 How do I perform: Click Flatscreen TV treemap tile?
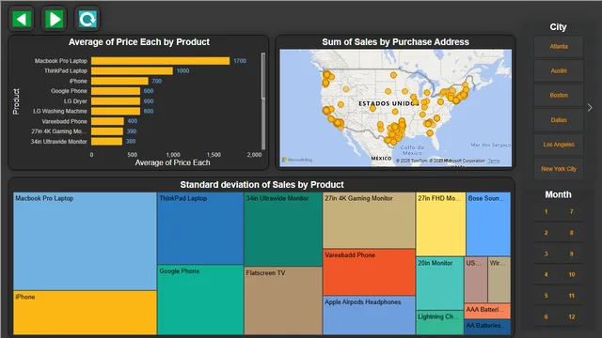(x=283, y=300)
